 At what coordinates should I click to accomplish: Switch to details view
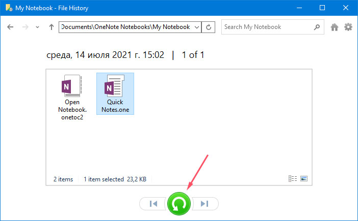[293, 179]
